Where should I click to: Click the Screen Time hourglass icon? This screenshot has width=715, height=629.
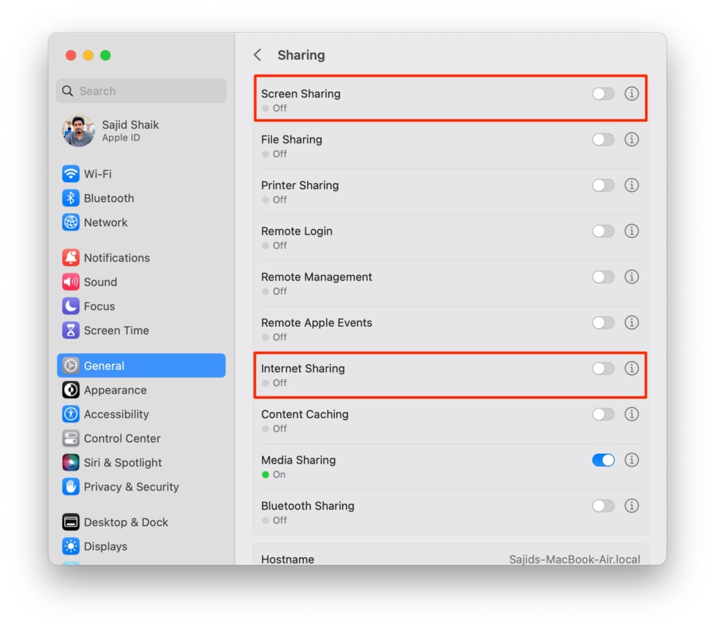coord(71,330)
